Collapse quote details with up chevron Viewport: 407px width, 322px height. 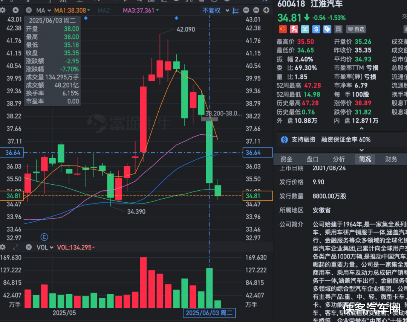[361, 129]
